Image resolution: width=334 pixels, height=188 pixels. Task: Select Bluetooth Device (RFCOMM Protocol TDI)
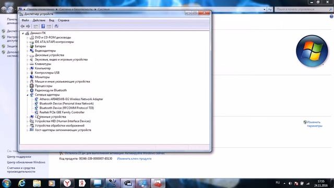pyautogui.click(x=67, y=108)
